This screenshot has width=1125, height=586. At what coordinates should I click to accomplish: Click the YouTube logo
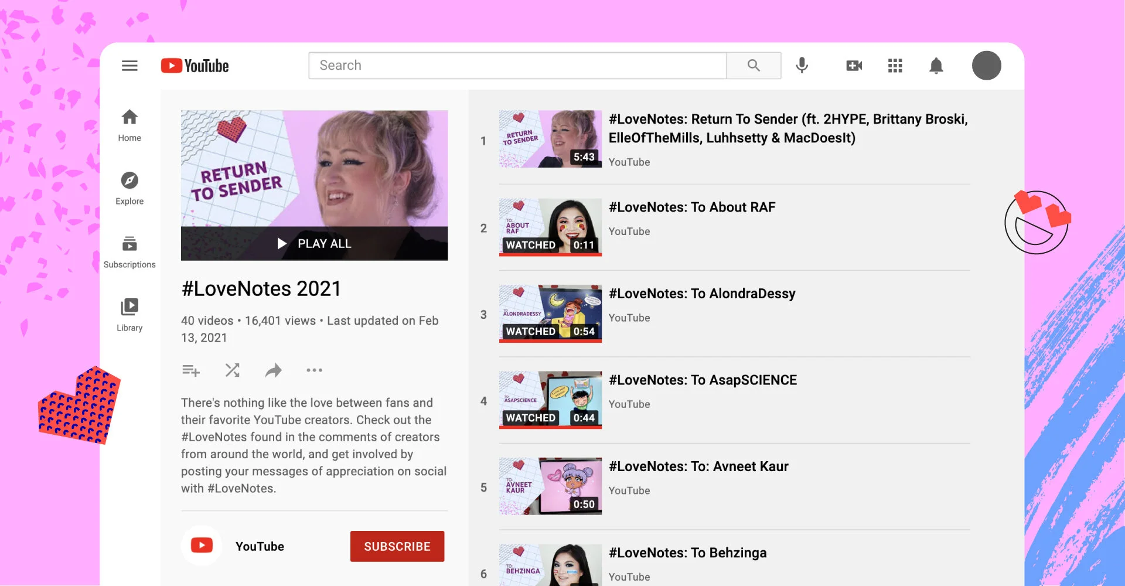pos(195,66)
